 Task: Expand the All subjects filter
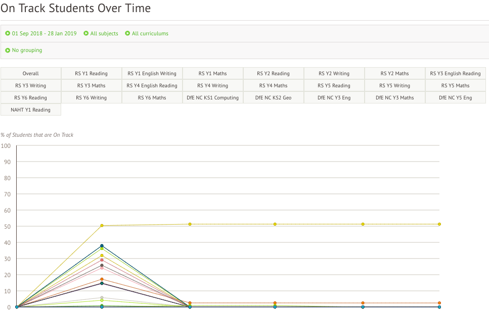pos(104,34)
